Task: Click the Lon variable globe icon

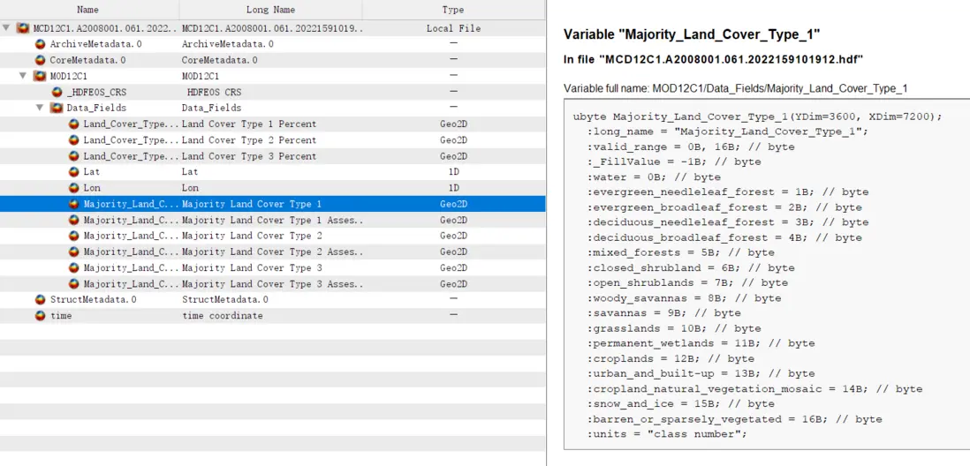Action: click(x=73, y=188)
